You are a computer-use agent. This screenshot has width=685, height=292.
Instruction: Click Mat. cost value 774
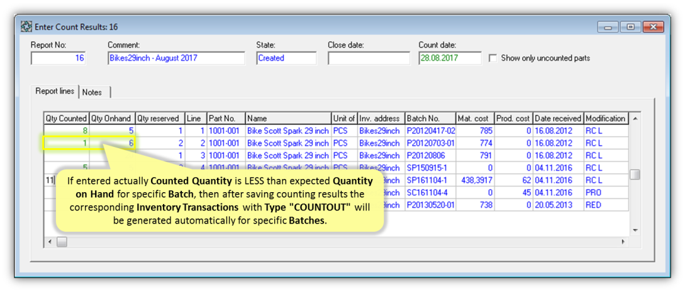click(x=475, y=143)
